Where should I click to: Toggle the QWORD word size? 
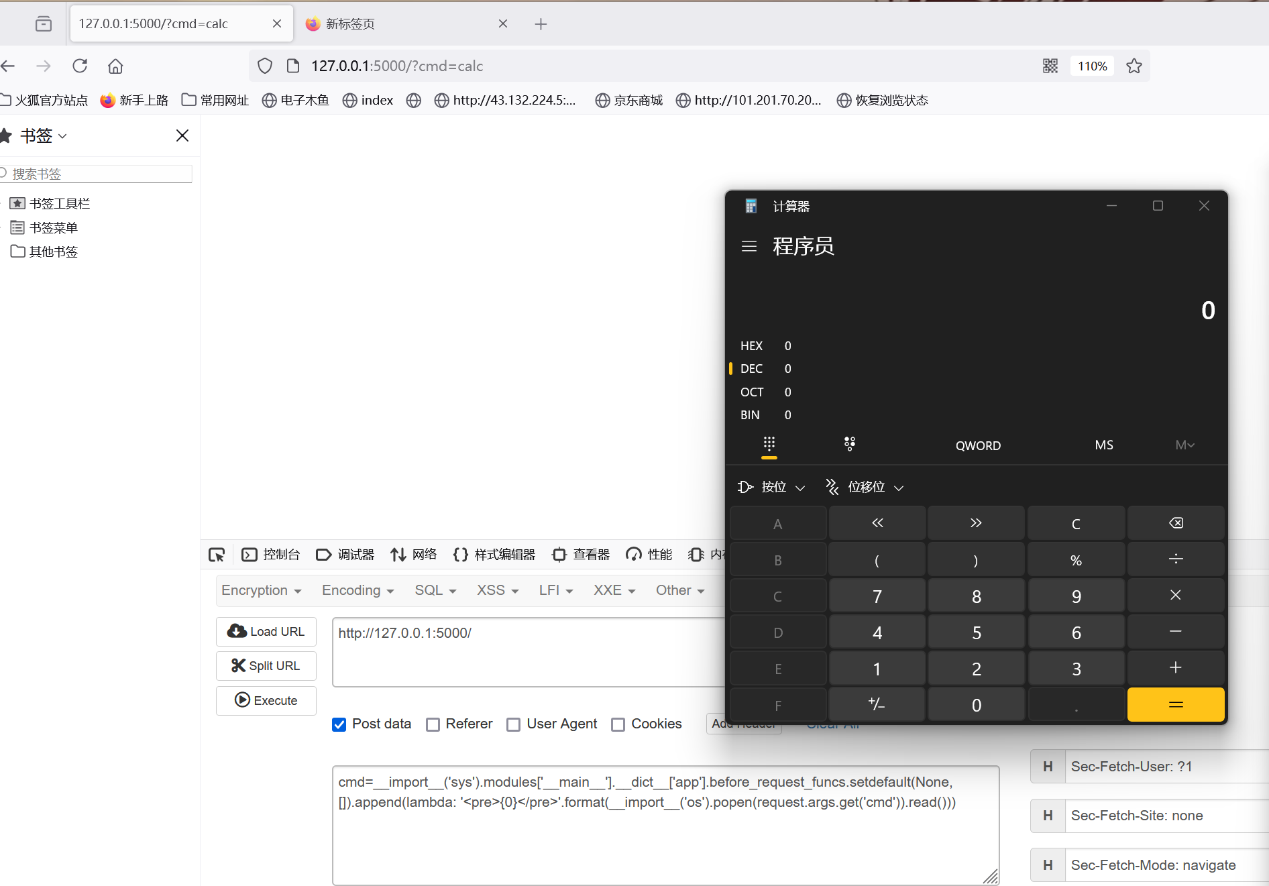point(978,445)
